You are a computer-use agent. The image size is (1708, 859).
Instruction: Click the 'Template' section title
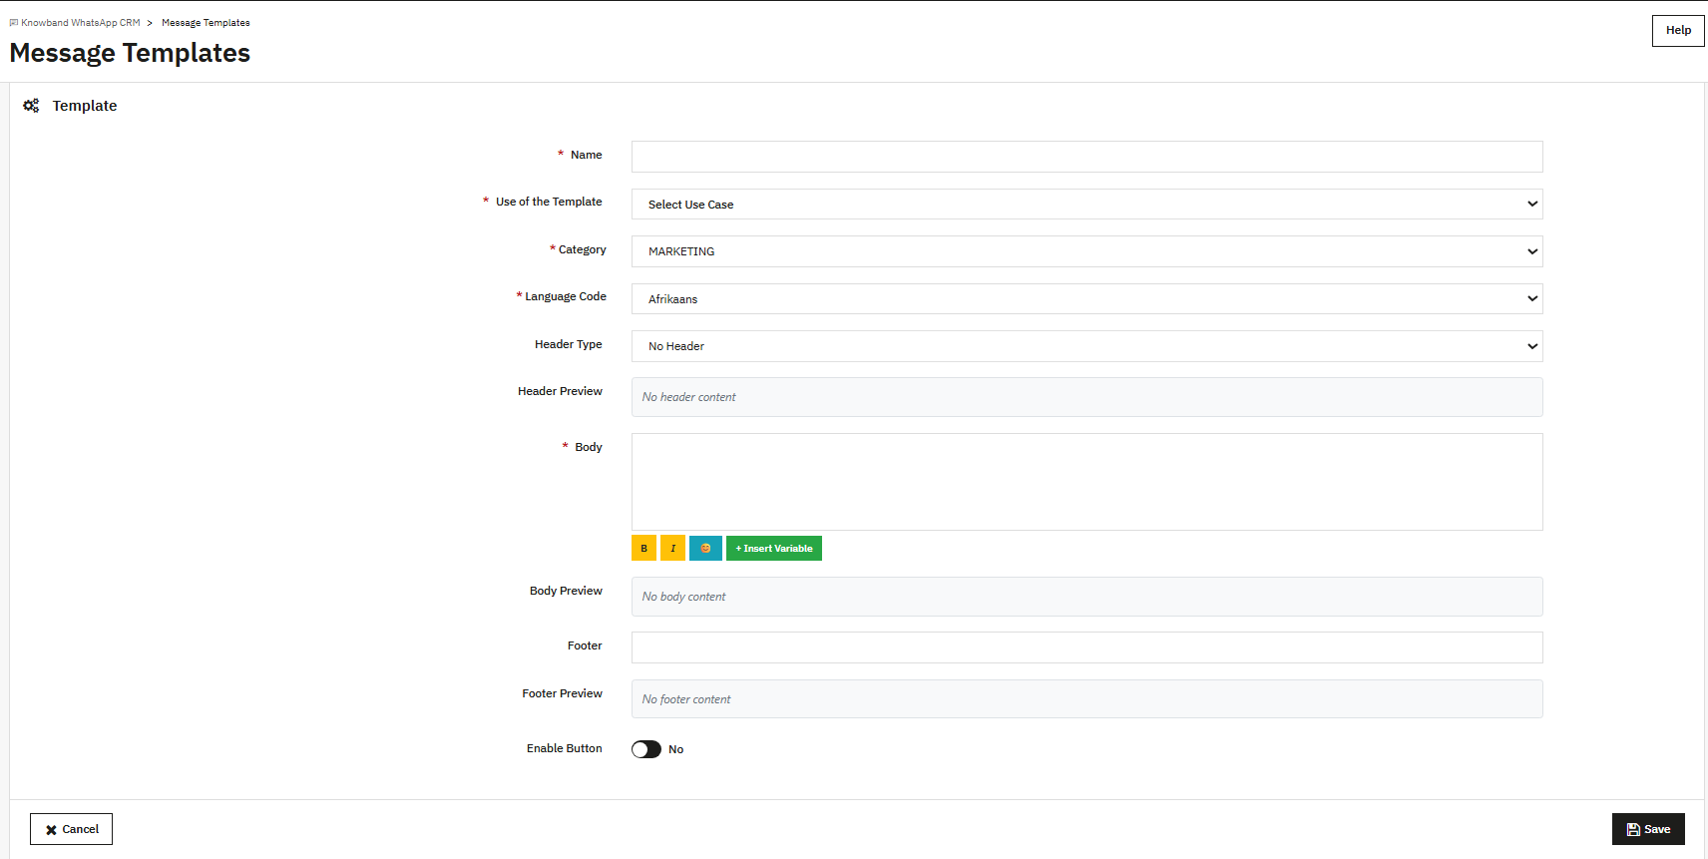pos(85,106)
